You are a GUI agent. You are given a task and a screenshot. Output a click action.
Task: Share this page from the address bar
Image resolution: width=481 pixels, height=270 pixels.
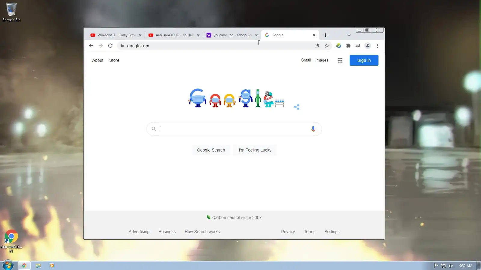coord(317,46)
